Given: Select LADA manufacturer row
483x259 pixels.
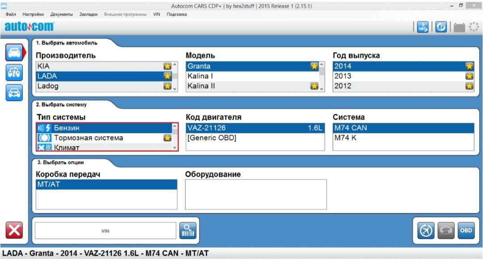Looking at the screenshot, I should tap(104, 76).
